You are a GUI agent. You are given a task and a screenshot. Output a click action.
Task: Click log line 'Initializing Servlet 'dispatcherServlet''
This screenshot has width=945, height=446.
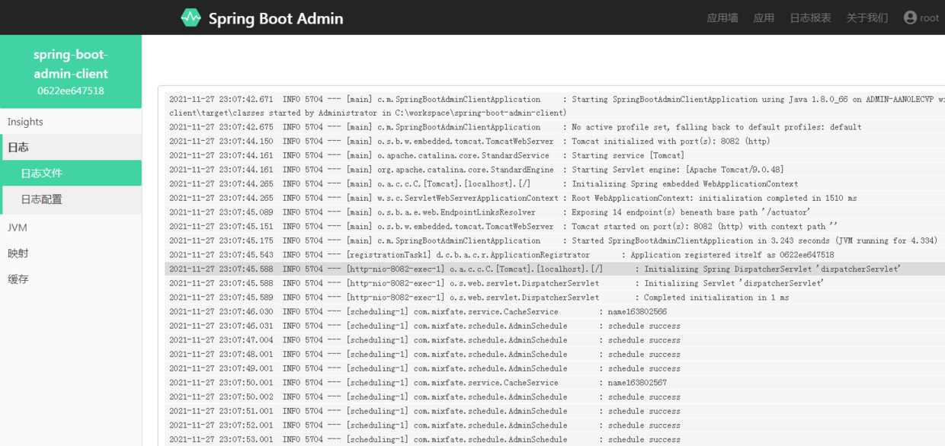click(555, 283)
